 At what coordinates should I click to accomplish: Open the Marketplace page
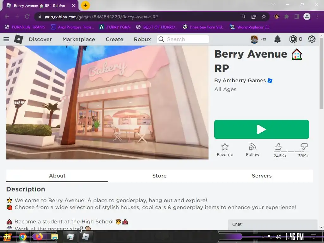[x=79, y=39]
